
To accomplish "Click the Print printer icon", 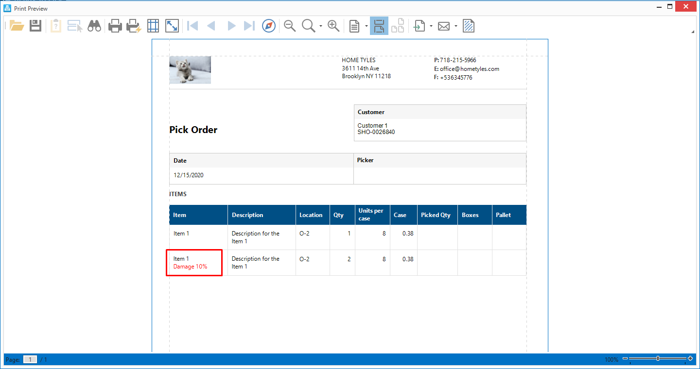I will click(x=115, y=26).
